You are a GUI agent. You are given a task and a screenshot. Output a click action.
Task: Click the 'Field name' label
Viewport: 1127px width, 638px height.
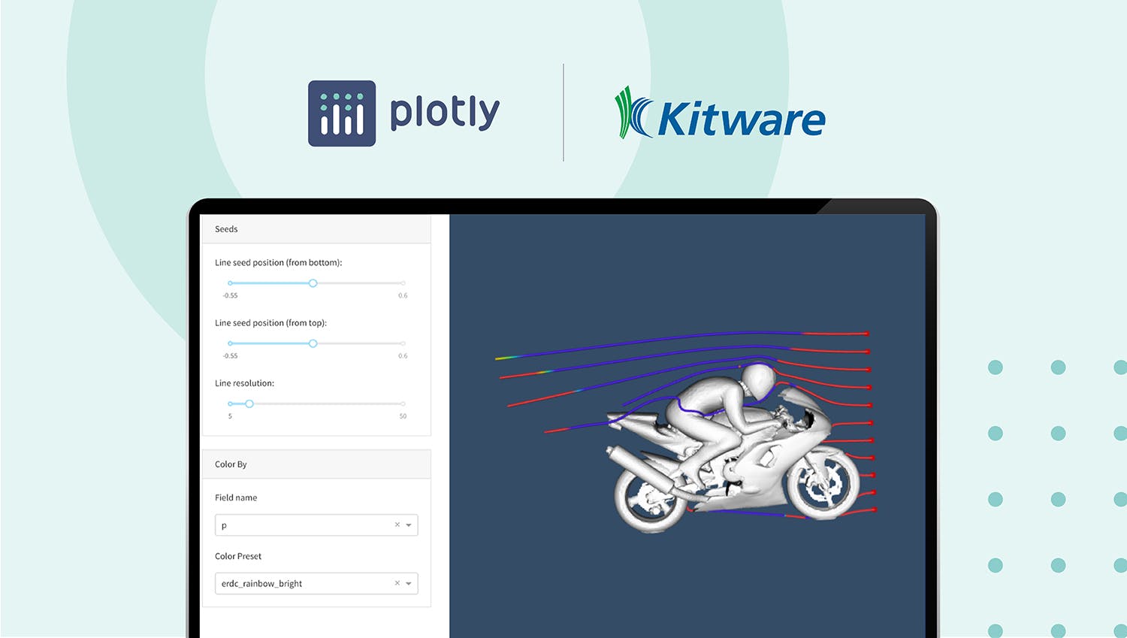pyautogui.click(x=236, y=497)
